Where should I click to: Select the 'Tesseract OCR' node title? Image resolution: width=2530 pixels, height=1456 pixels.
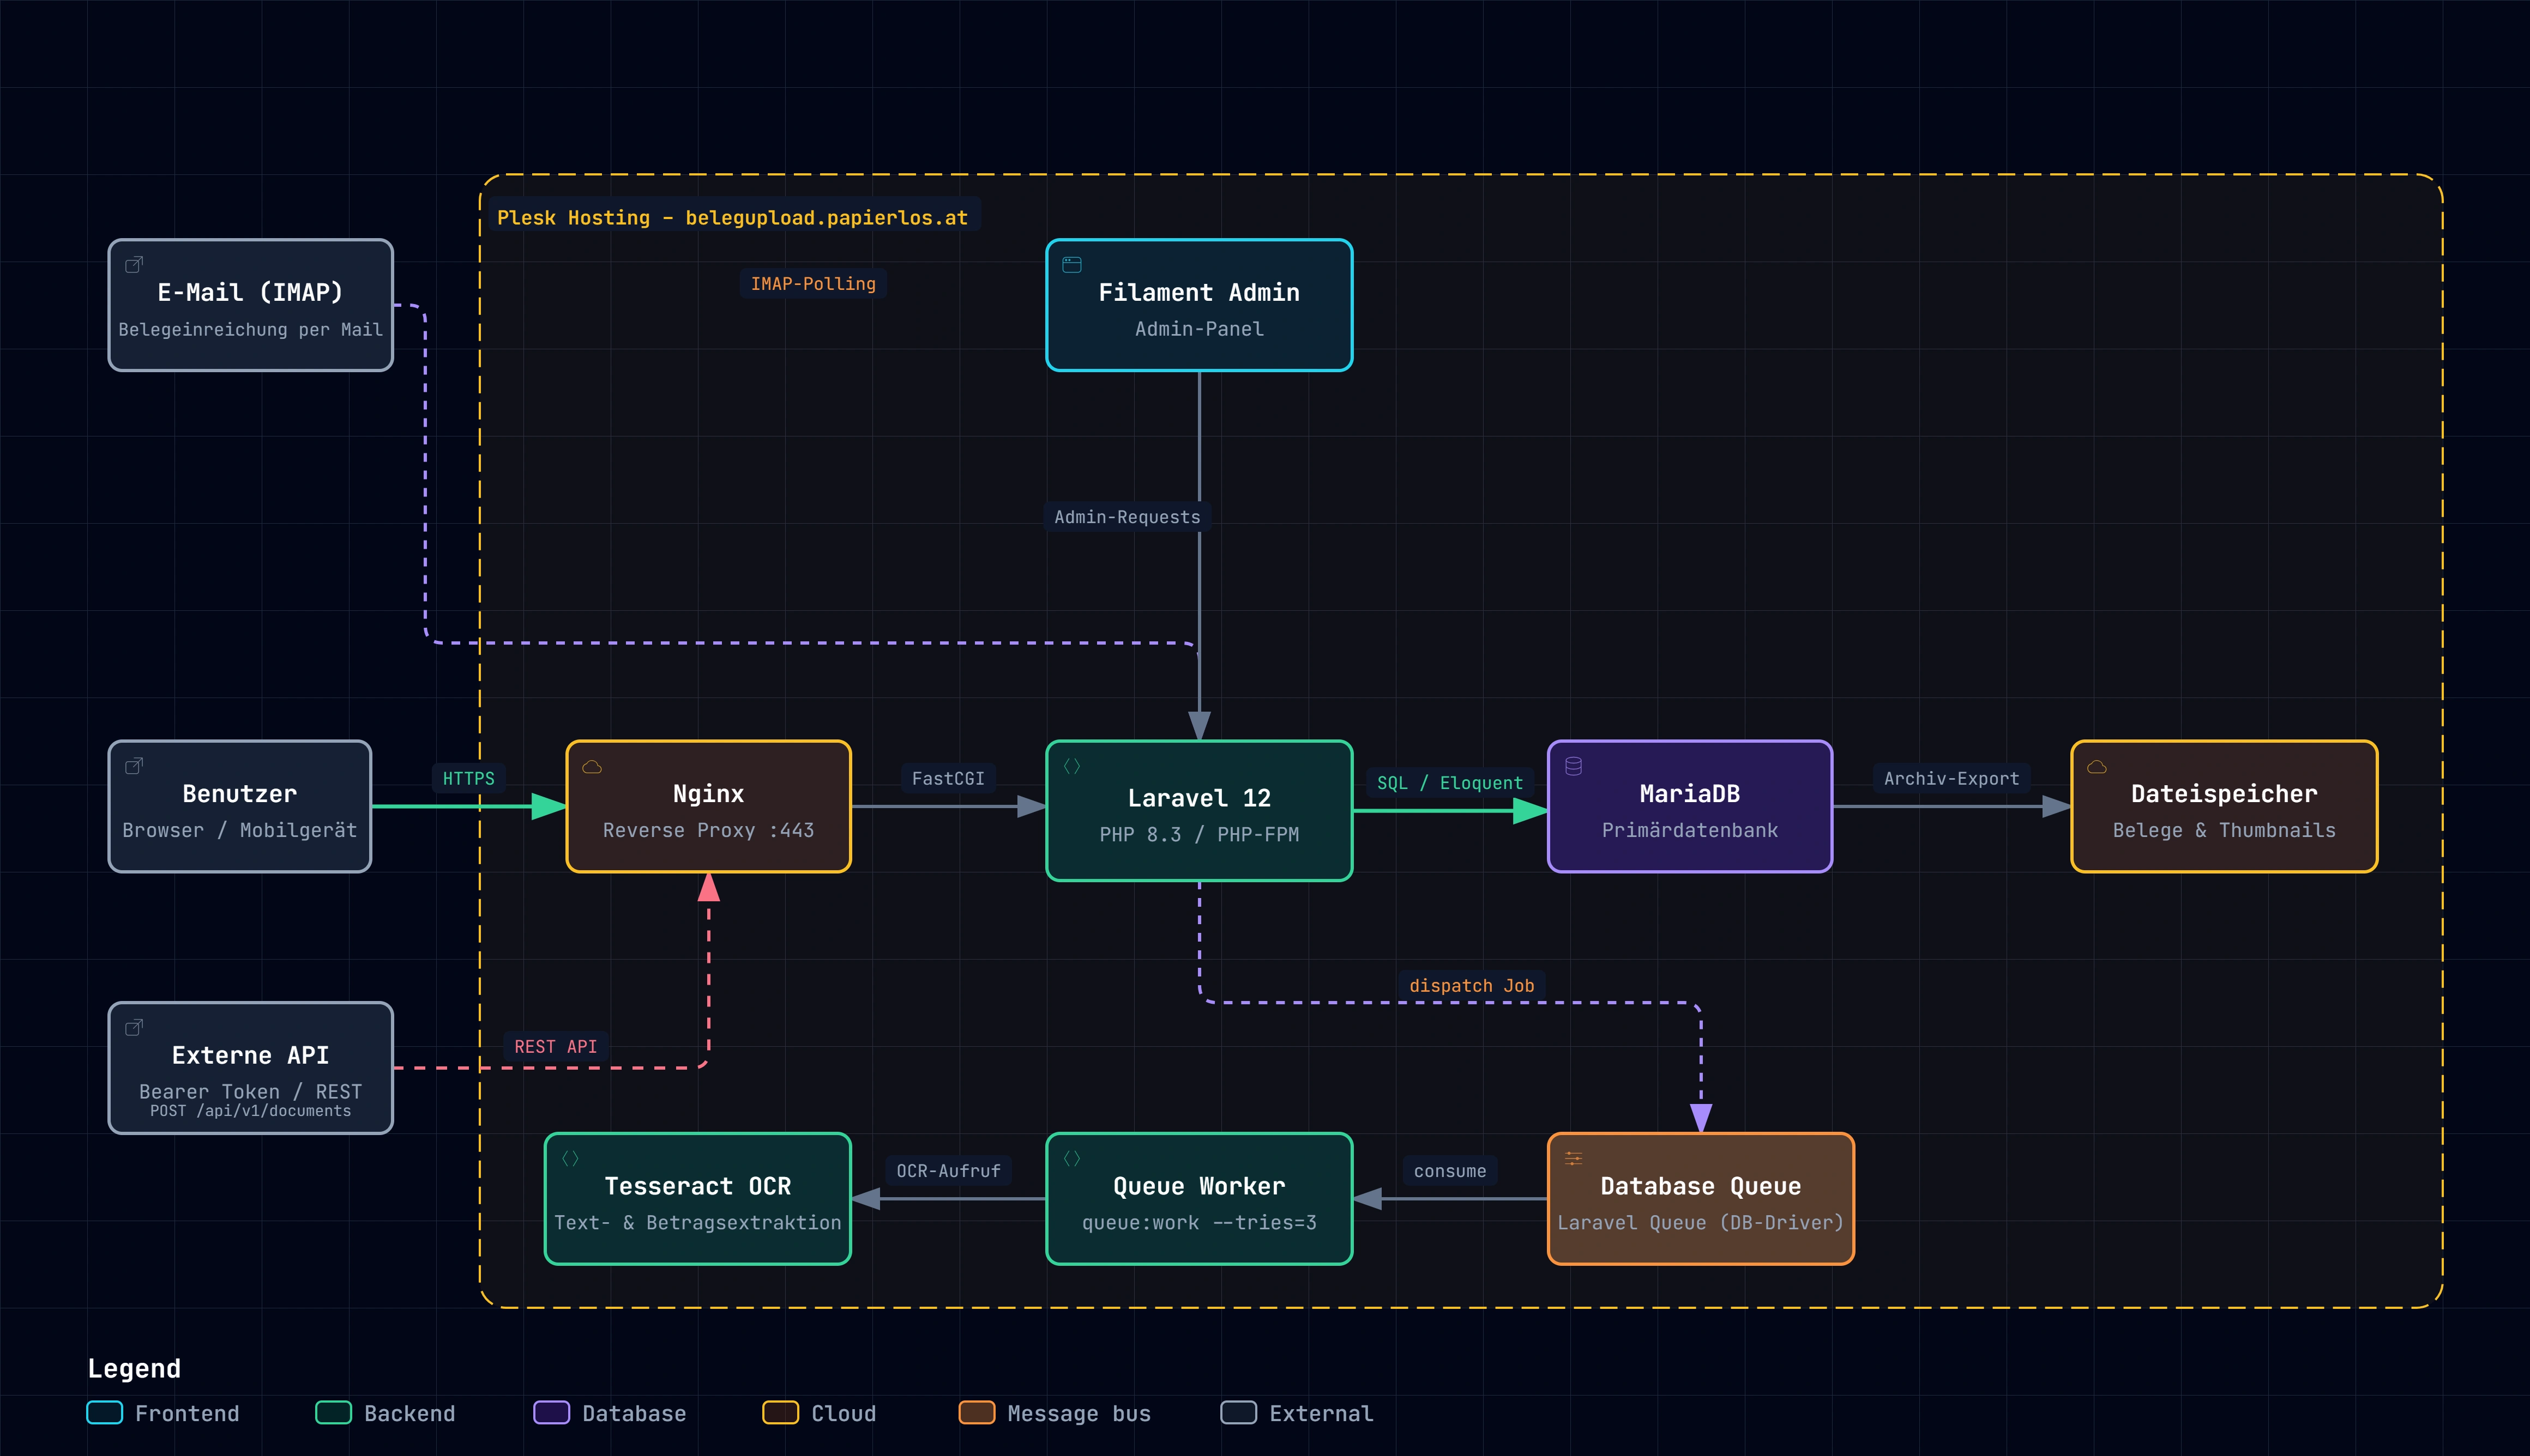pos(697,1186)
